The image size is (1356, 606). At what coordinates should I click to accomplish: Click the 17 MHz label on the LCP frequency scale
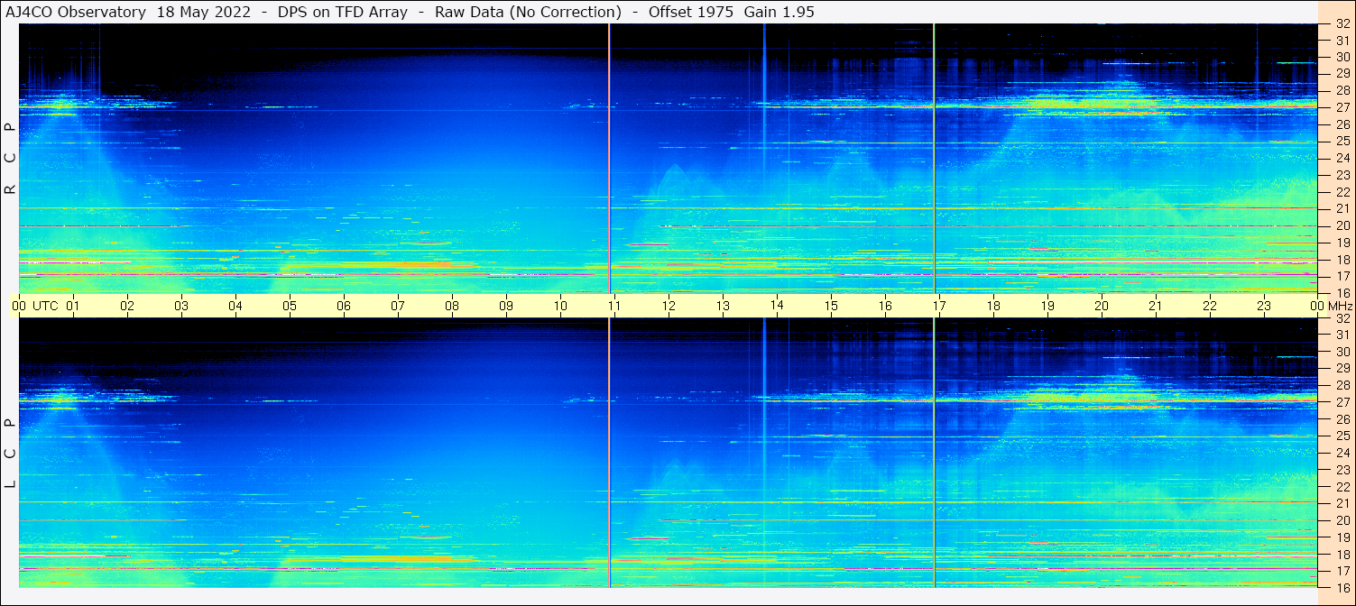coord(1342,571)
